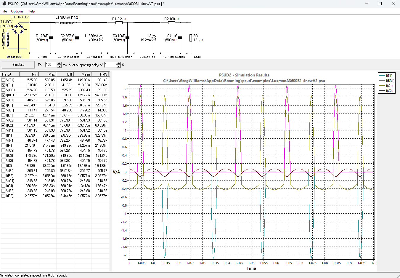Click the R1 2.2kΩ resistor symbol
This screenshot has width=400, height=278.
point(119,23)
